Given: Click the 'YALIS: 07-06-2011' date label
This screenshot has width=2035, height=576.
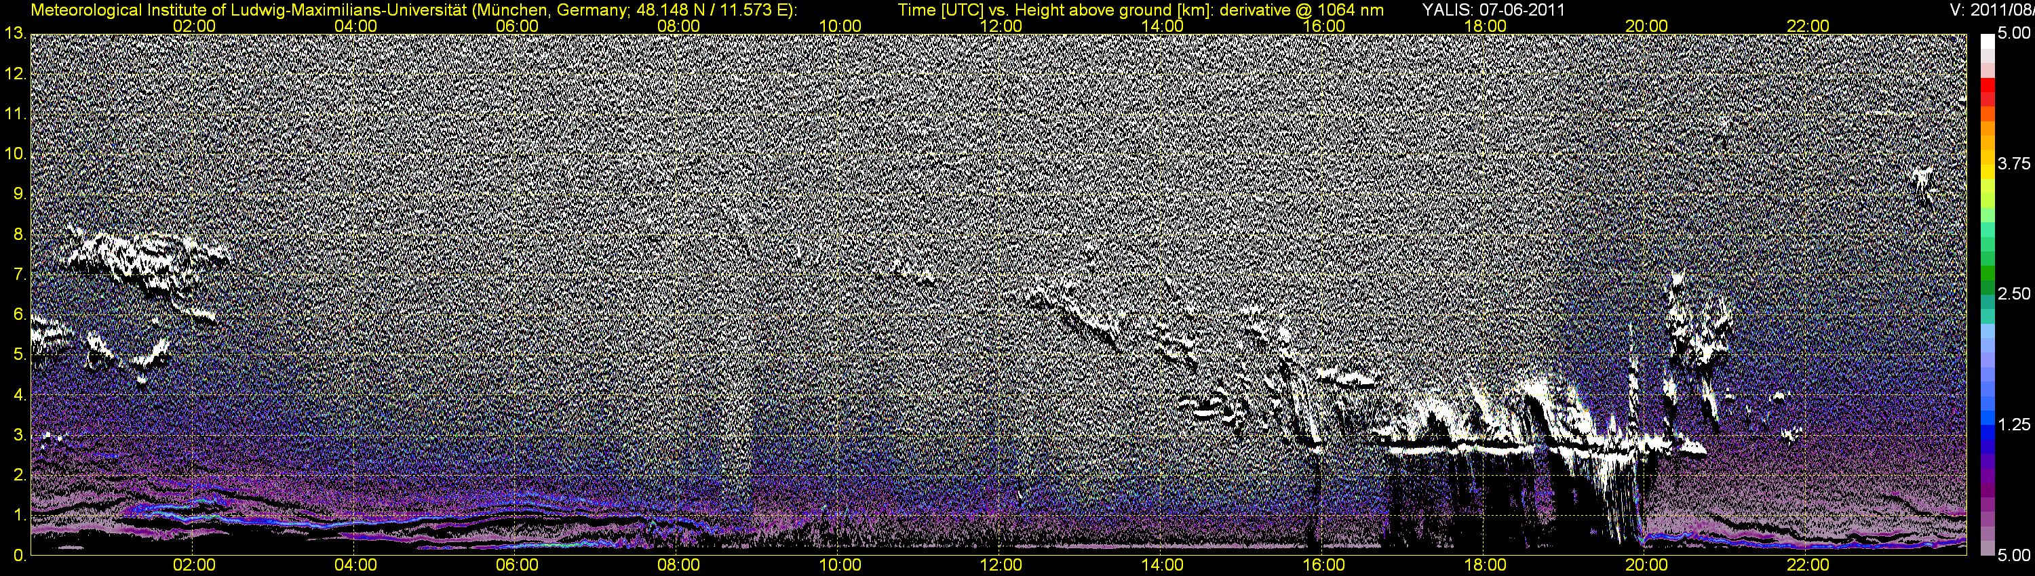Looking at the screenshot, I should (x=1493, y=10).
